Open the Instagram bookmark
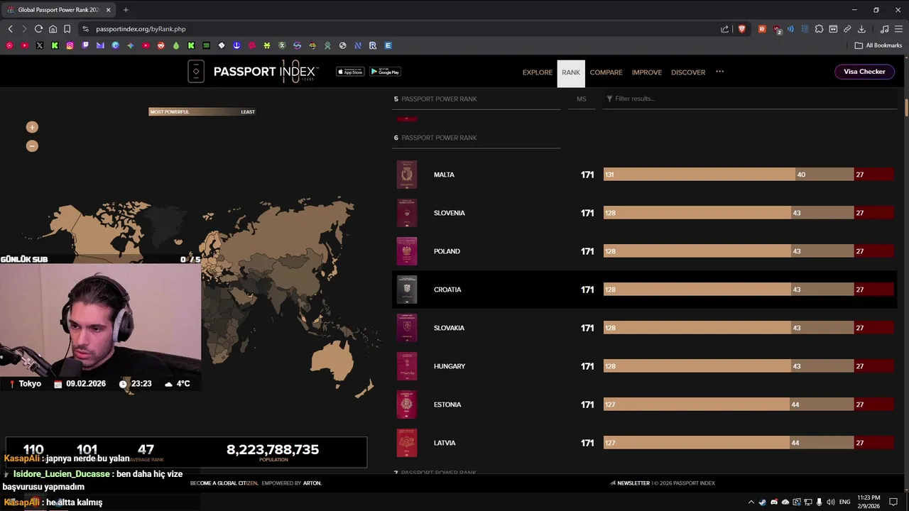Viewport: 909px width, 511px height. tap(70, 45)
